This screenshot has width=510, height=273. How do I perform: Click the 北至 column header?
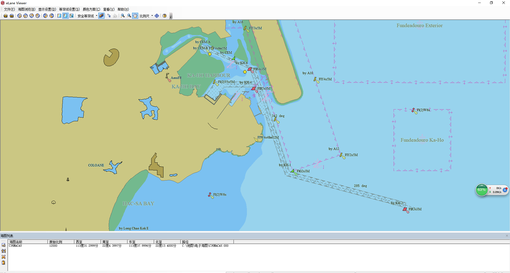[x=167, y=242]
